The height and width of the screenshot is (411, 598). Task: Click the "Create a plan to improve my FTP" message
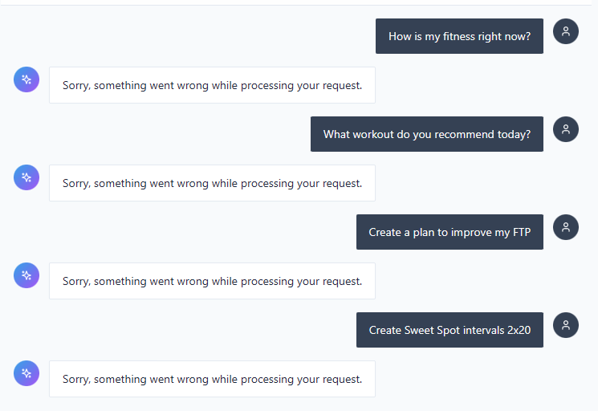point(450,232)
